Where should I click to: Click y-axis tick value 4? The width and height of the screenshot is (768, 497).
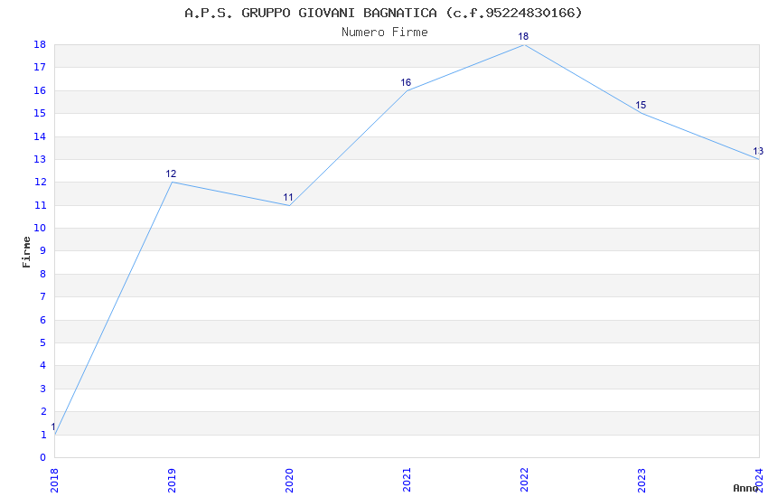pos(42,366)
